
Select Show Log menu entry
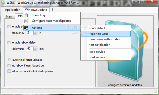52,15
